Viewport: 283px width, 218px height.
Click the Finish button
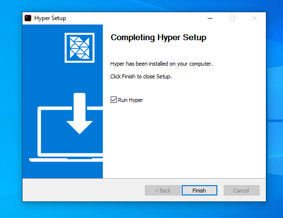199,191
